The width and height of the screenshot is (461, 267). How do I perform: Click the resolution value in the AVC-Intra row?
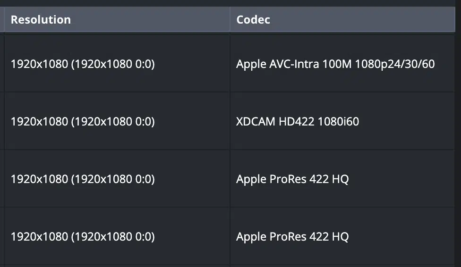coord(83,64)
